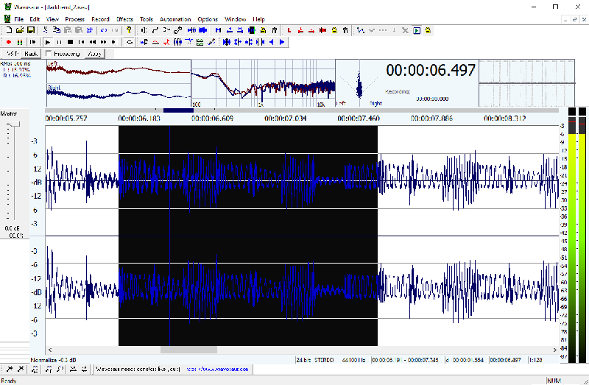This screenshot has width=589, height=385.
Task: Click the Rack button
Action: (31, 54)
